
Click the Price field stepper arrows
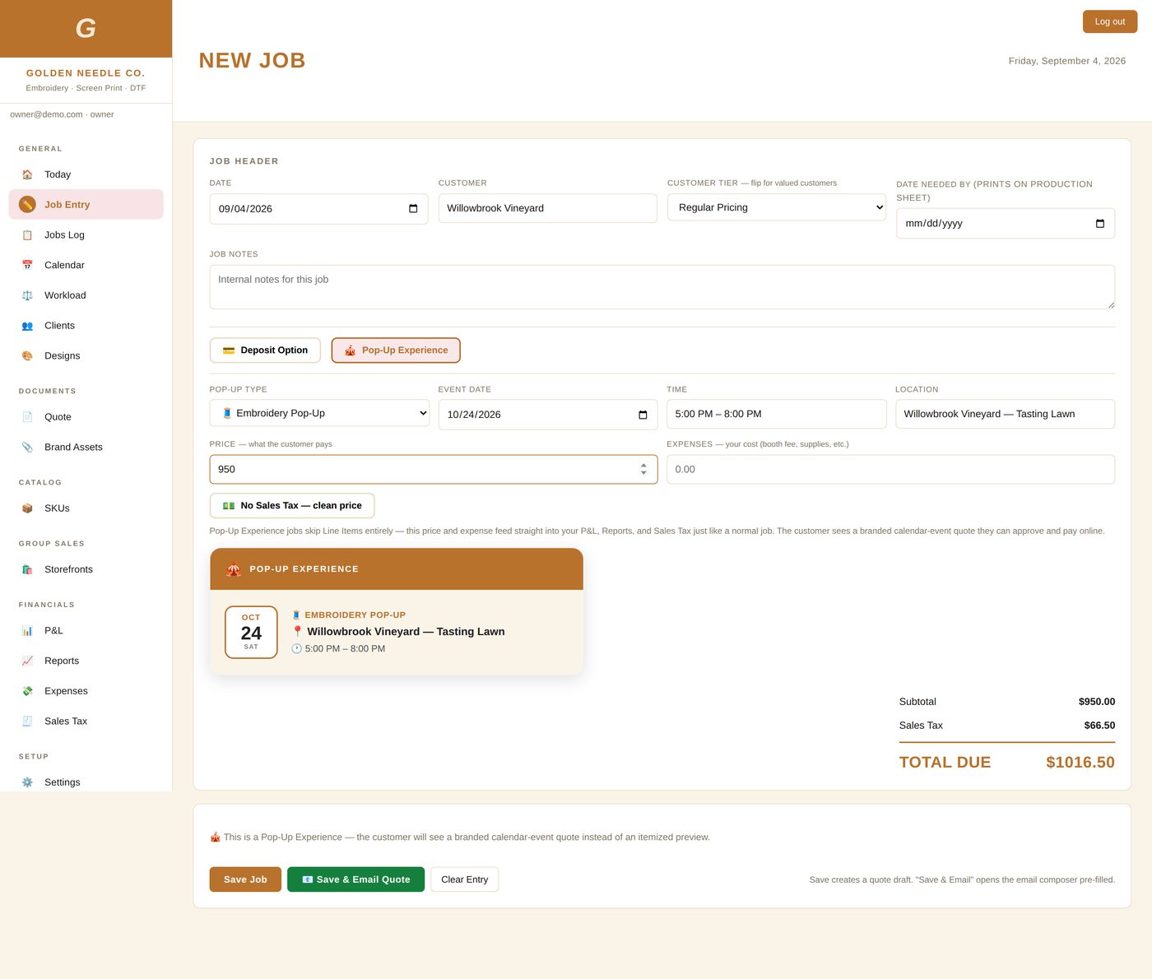click(643, 469)
